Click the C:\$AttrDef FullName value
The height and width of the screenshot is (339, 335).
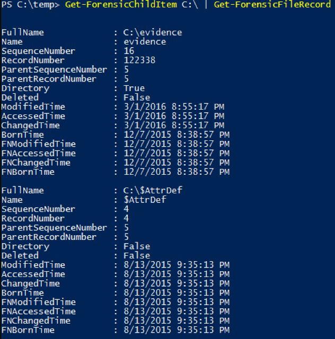coord(153,191)
